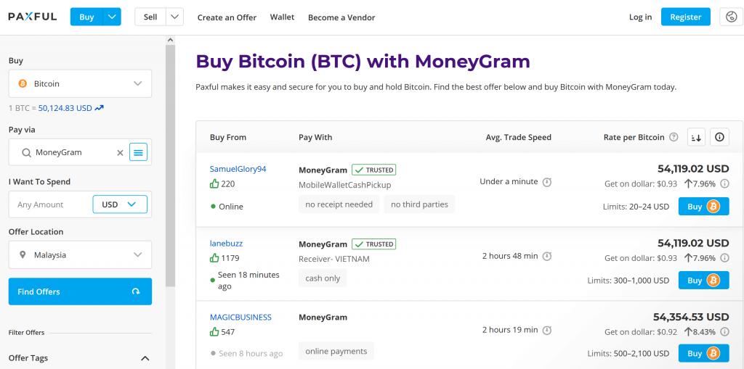Screen dimensions: 744x369
Task: Open the Sell dropdown arrow in header
Action: pyautogui.click(x=174, y=17)
